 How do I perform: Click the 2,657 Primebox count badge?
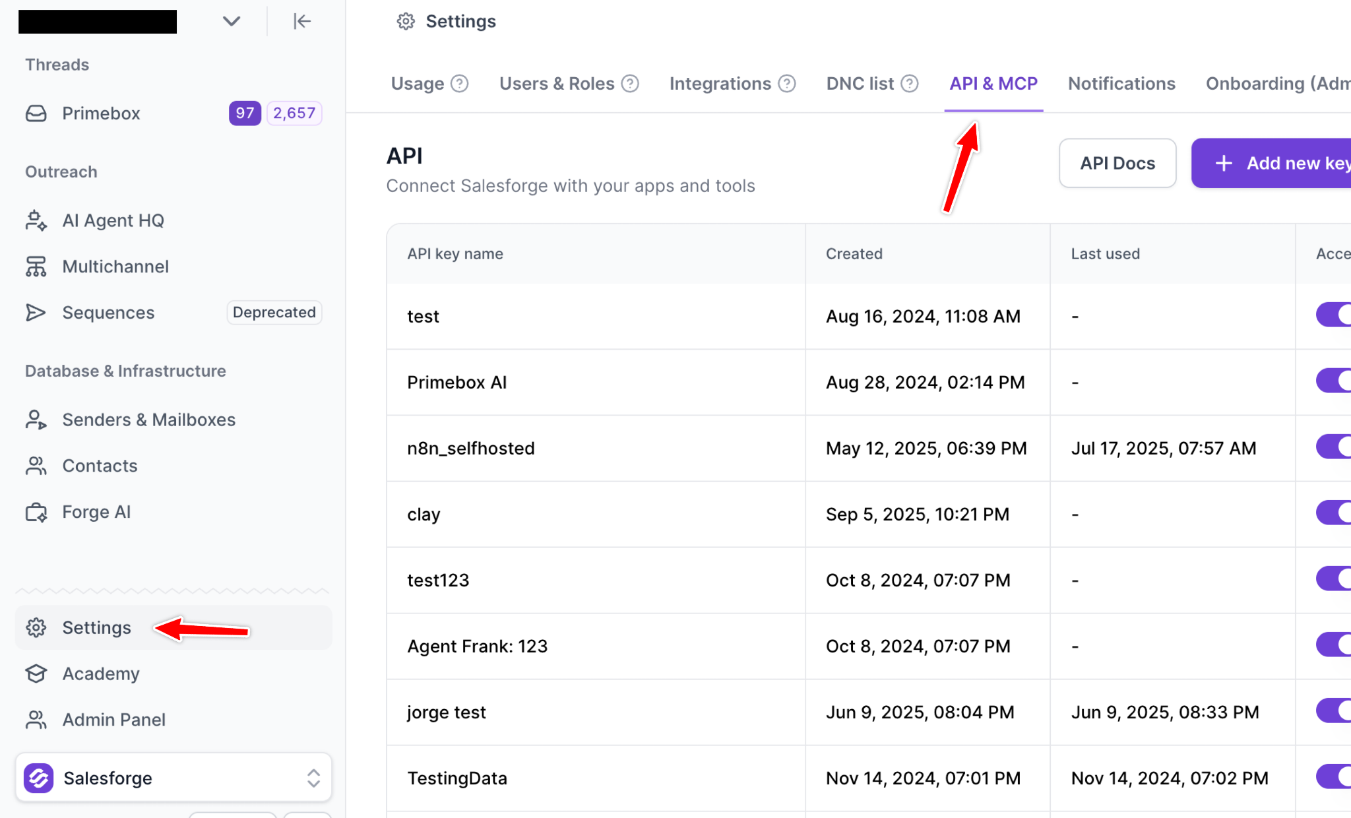tap(294, 113)
